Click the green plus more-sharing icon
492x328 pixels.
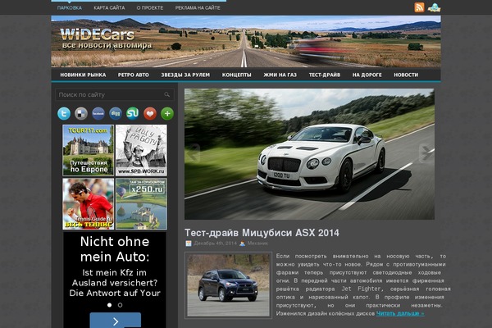pyautogui.click(x=167, y=113)
